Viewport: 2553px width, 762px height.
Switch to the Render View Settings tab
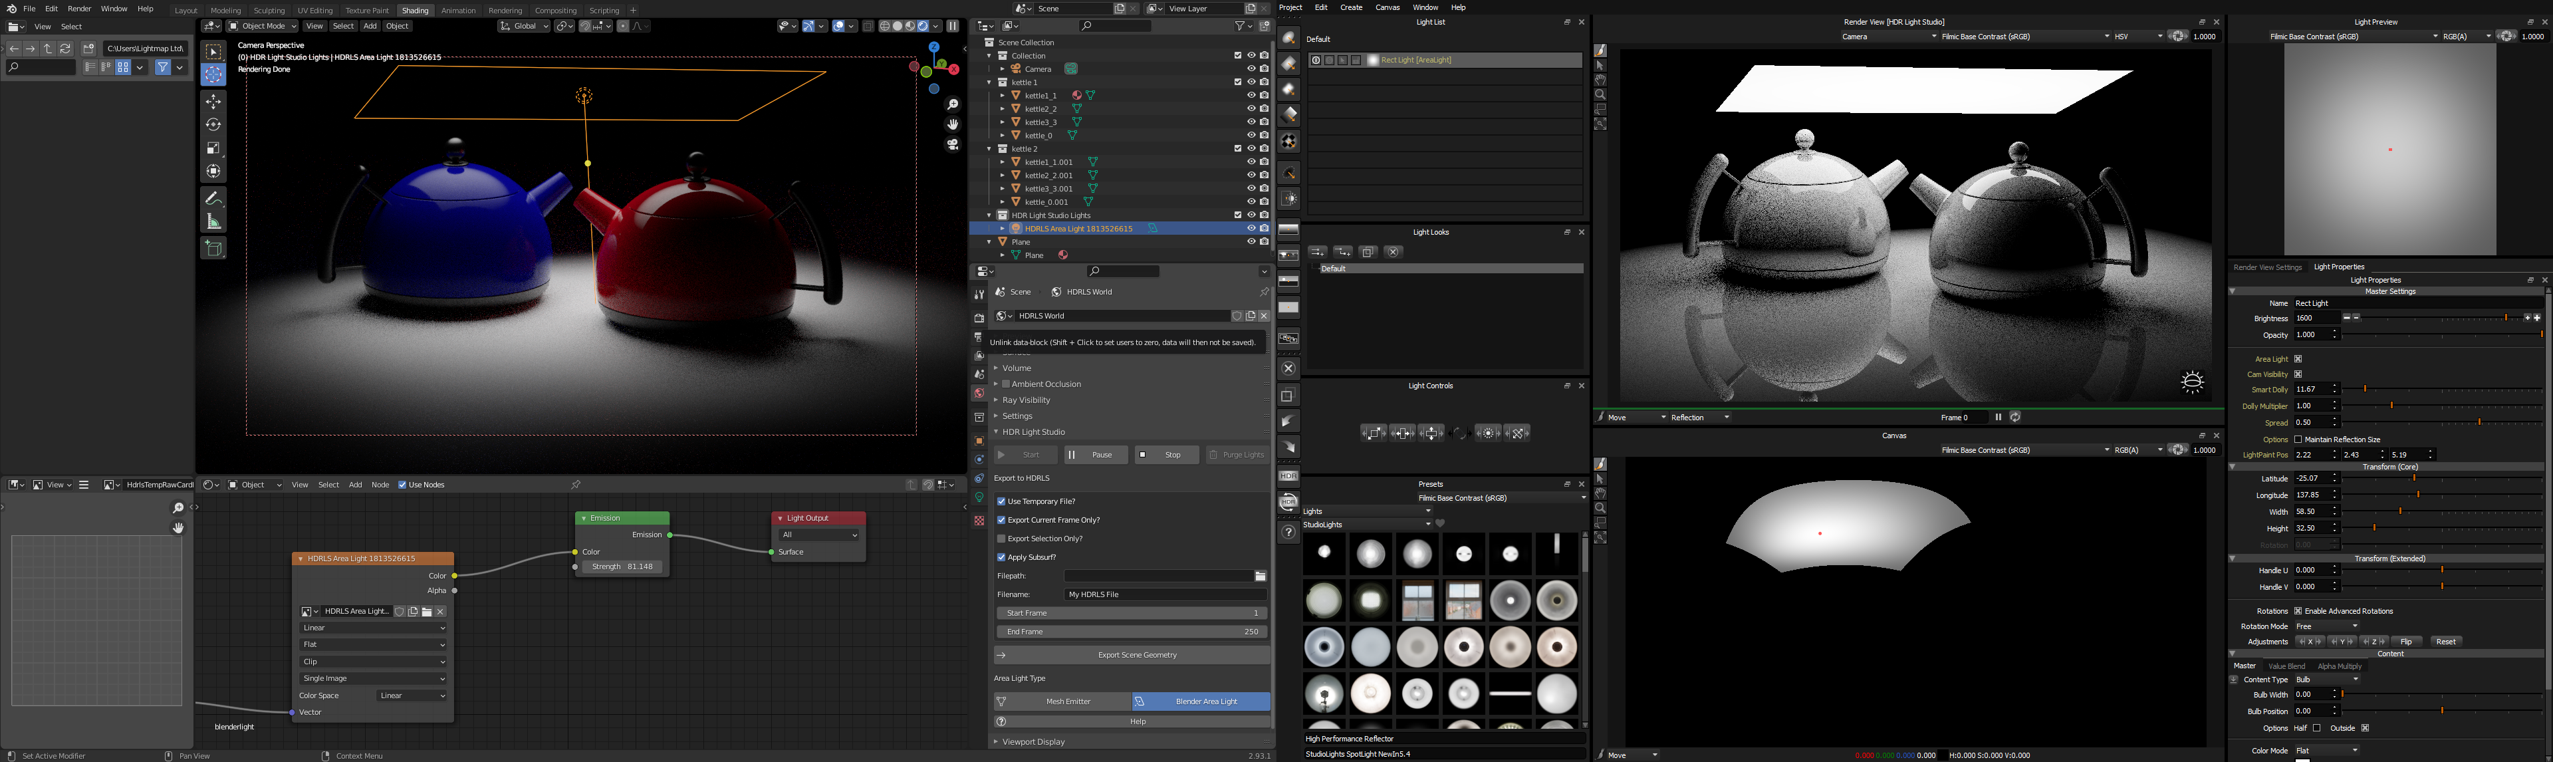2268,267
